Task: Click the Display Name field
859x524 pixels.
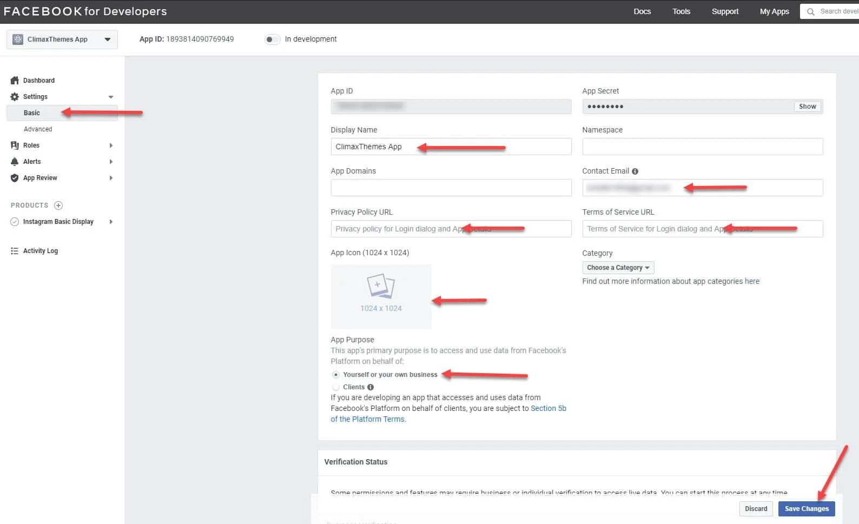Action: coord(451,147)
